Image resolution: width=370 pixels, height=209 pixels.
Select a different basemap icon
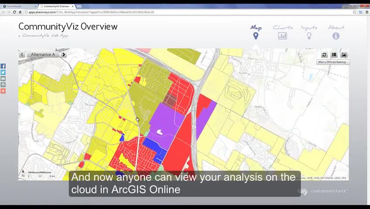(344, 54)
